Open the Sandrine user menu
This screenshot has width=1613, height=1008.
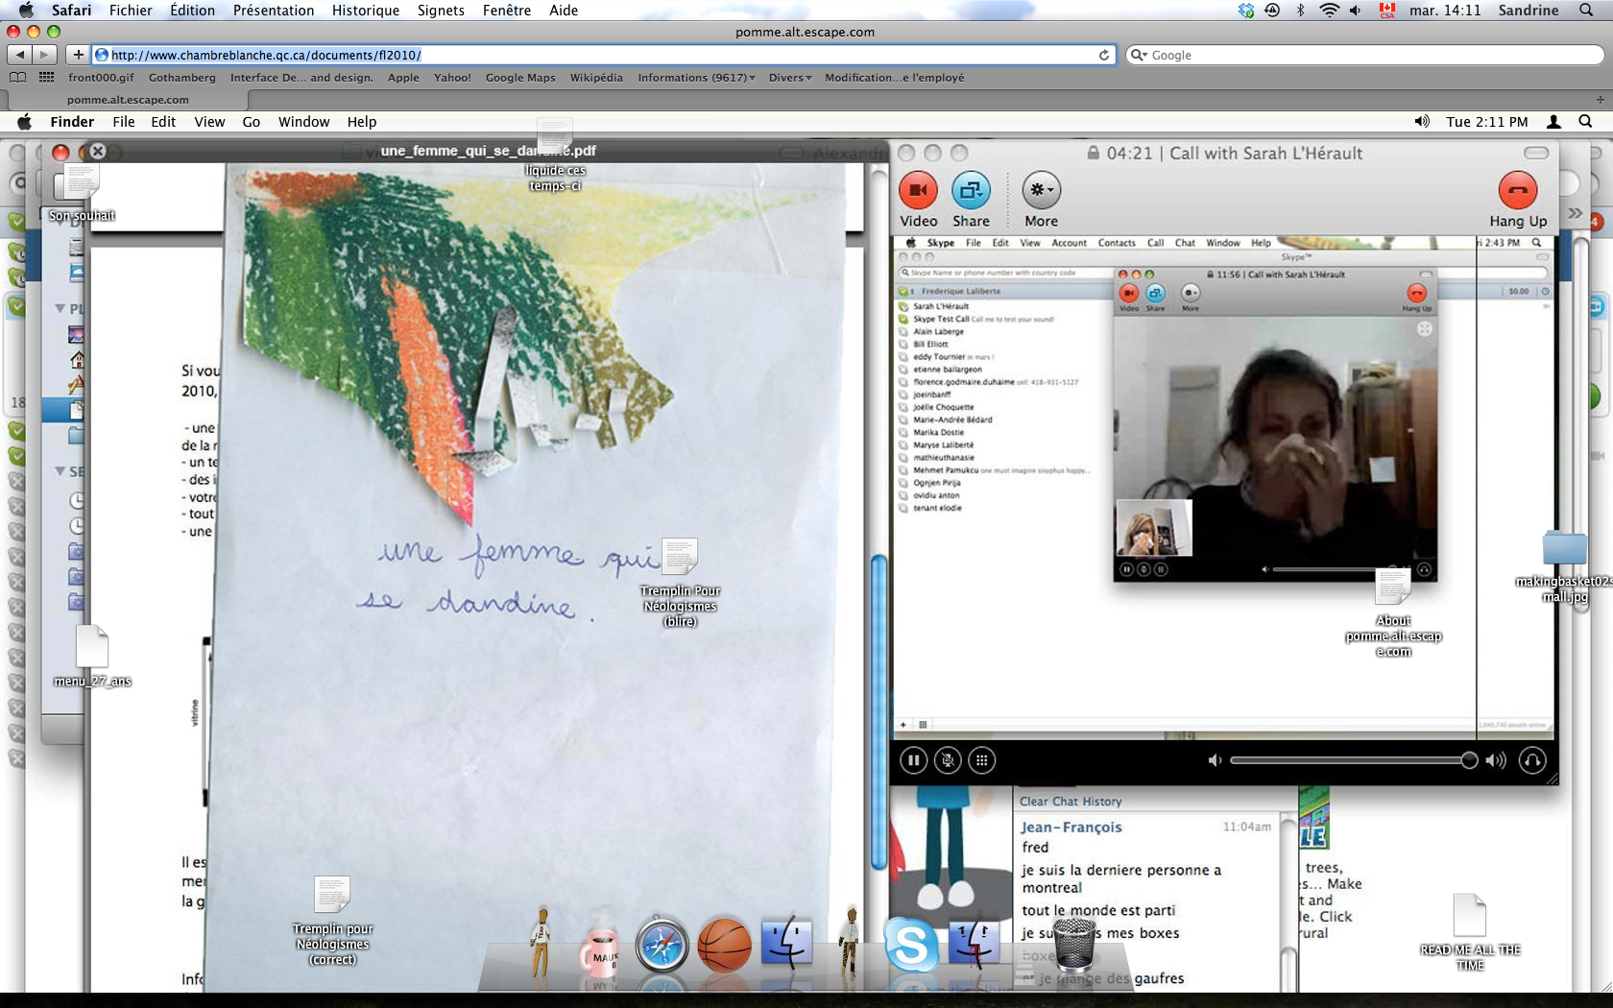(1529, 11)
